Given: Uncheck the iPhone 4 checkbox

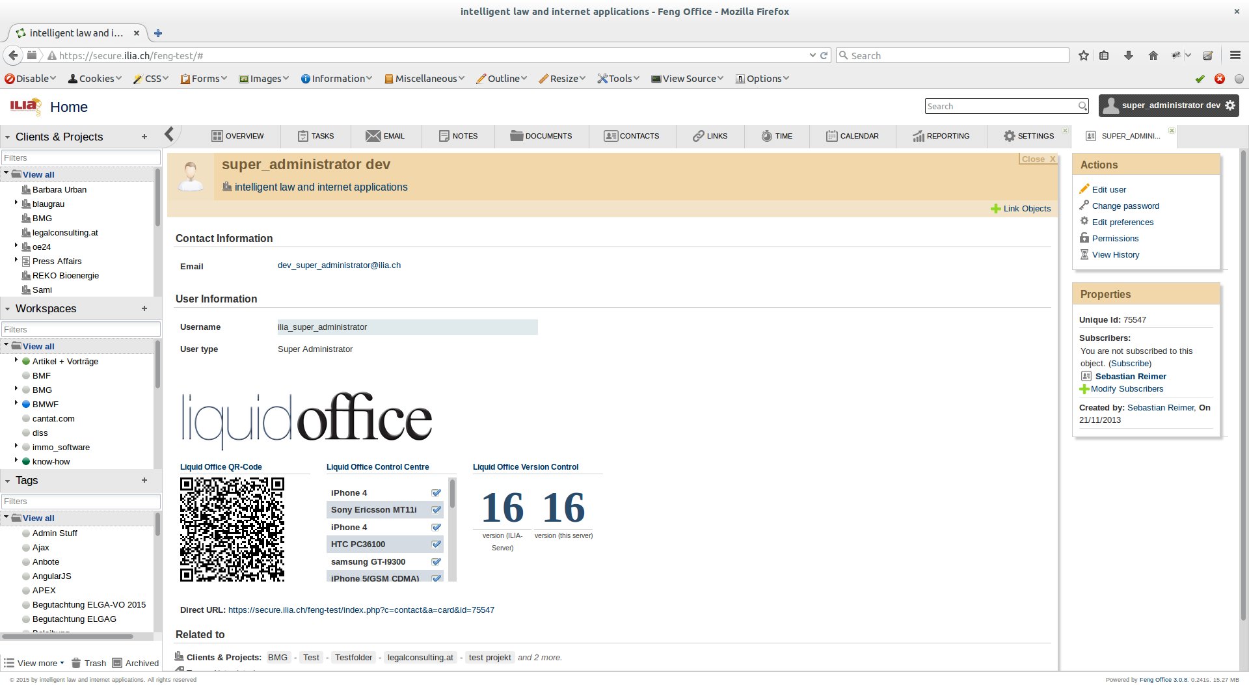Looking at the screenshot, I should (x=436, y=492).
